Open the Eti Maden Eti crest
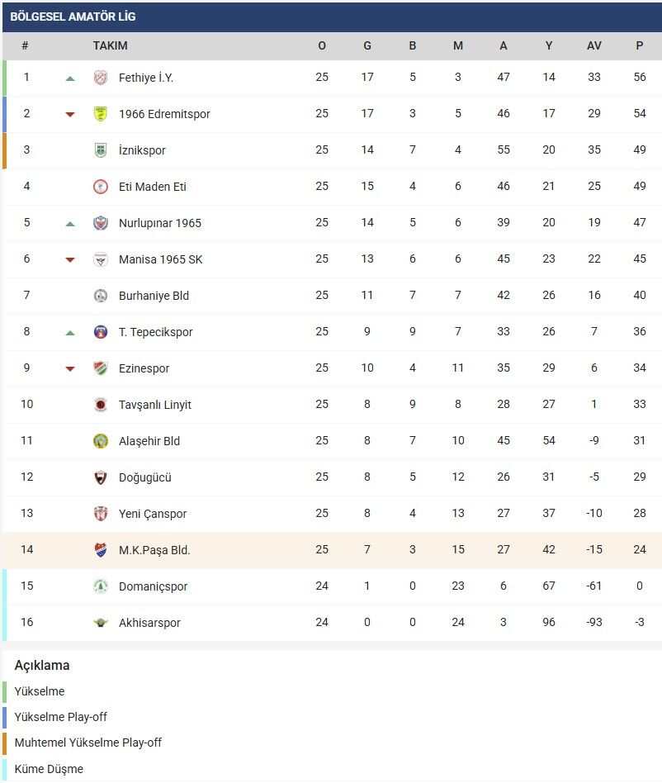This screenshot has height=783, width=662. [x=100, y=187]
